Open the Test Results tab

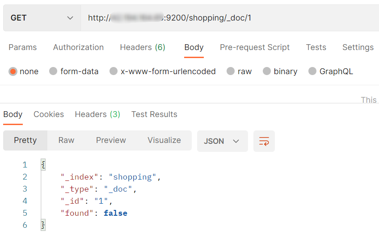(154, 114)
